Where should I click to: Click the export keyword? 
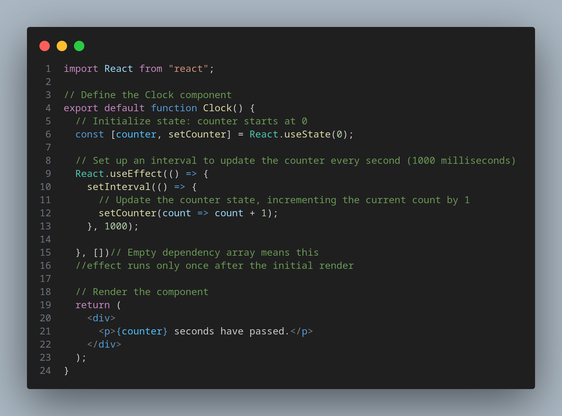pyautogui.click(x=81, y=108)
